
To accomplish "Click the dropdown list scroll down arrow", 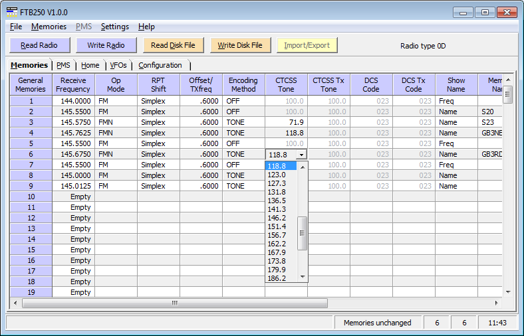I will 303,277.
